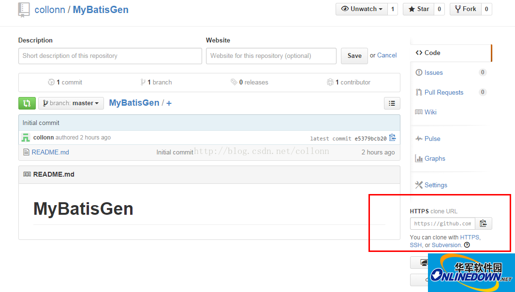Open the README.md file link
Viewport: 515px width, 292px height.
click(50, 152)
